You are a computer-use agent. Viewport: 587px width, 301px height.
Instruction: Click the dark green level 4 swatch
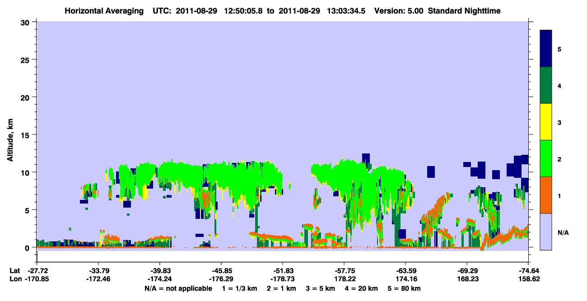point(546,85)
